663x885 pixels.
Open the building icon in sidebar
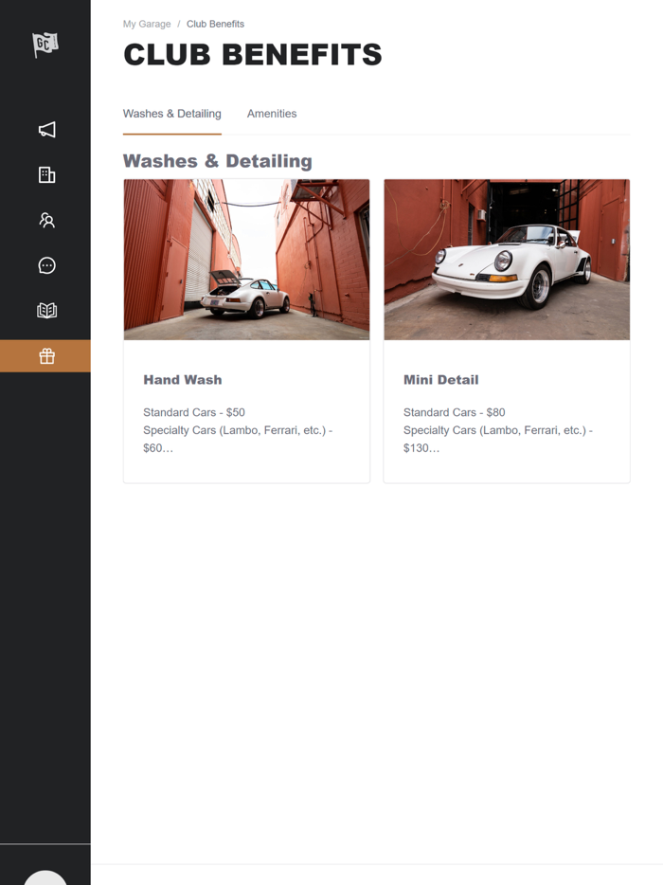(x=46, y=174)
